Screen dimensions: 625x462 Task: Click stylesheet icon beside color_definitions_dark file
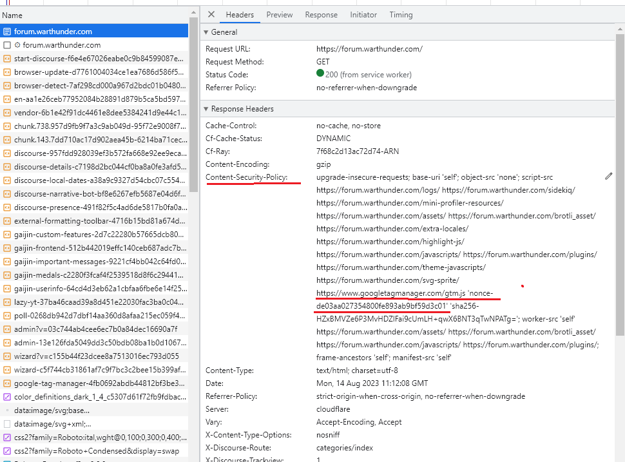7,397
